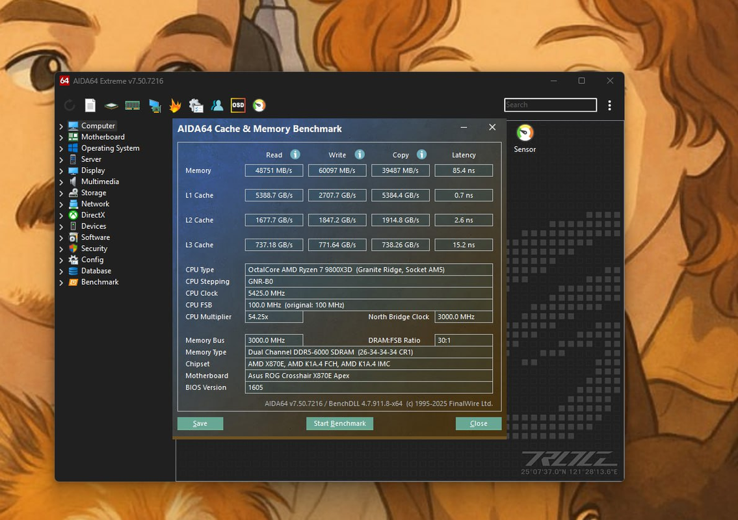Screen dimensions: 738x520
Task: Open the sensor gauge toolbar icon
Action: (x=259, y=105)
